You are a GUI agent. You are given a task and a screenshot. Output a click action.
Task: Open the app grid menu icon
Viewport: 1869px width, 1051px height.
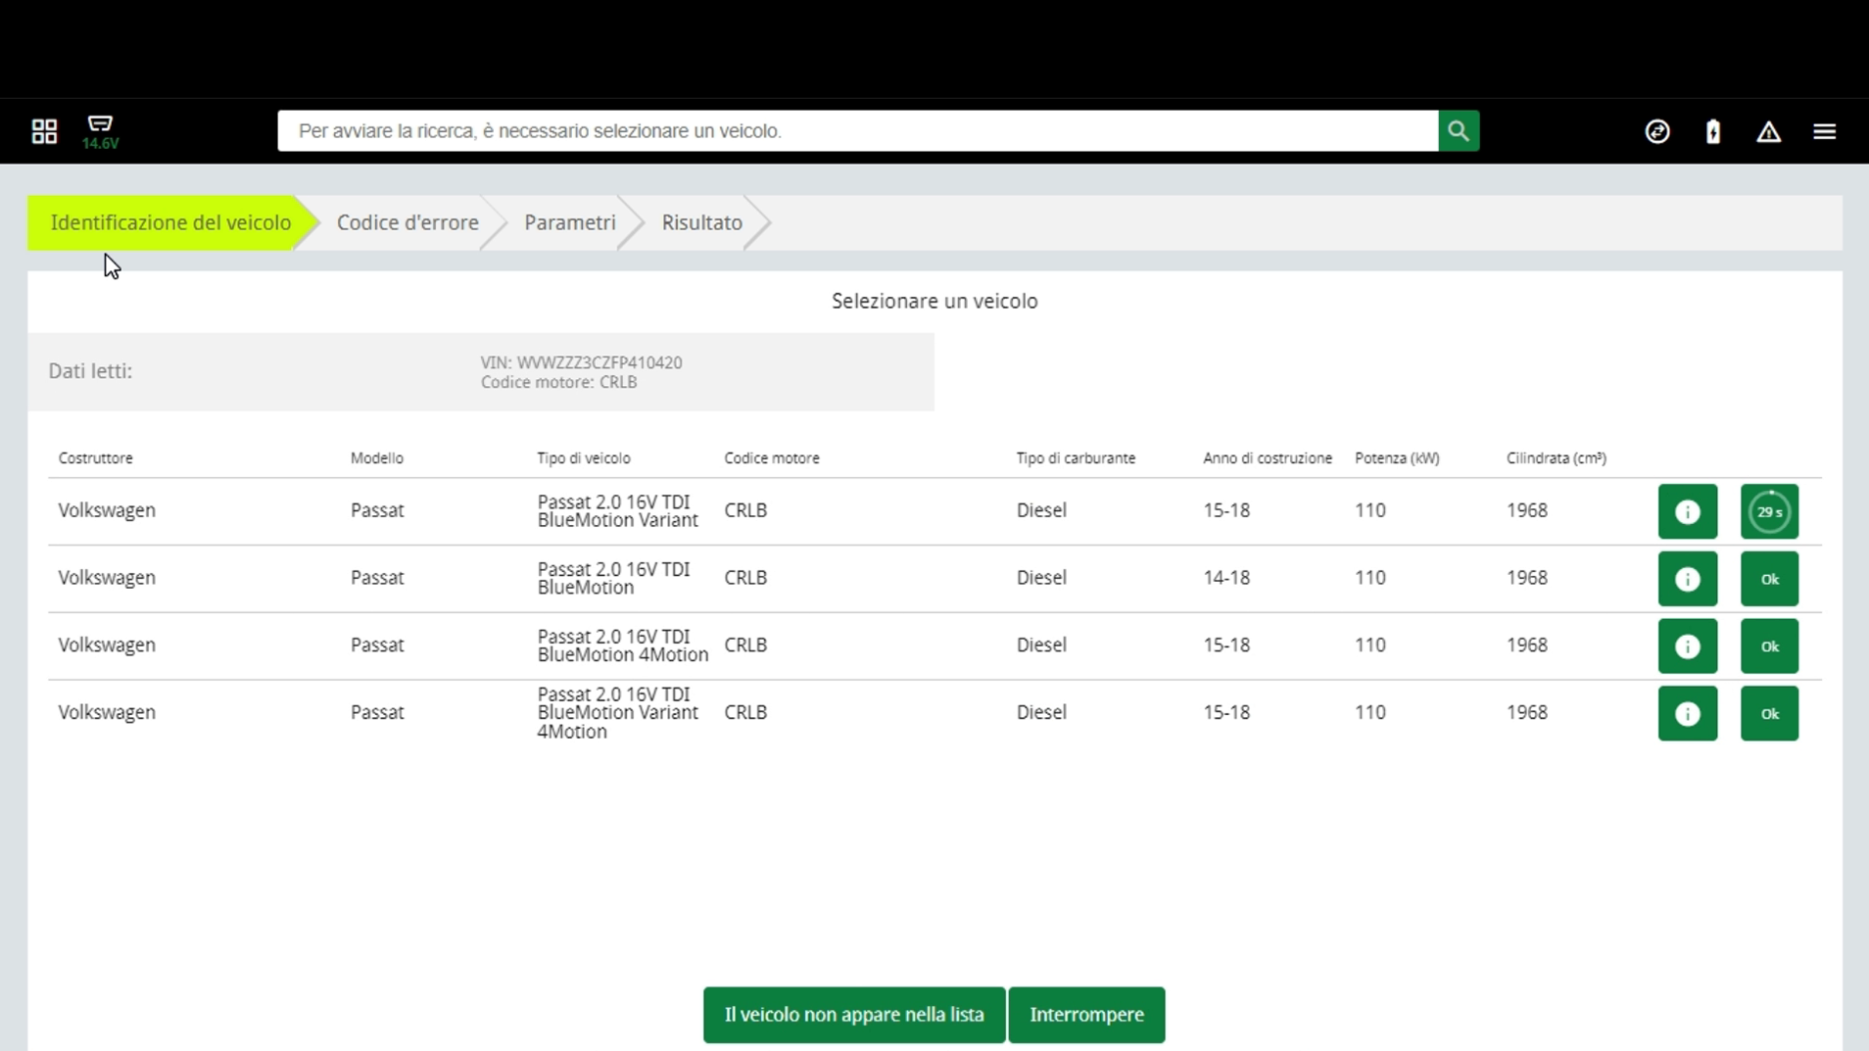coord(44,131)
